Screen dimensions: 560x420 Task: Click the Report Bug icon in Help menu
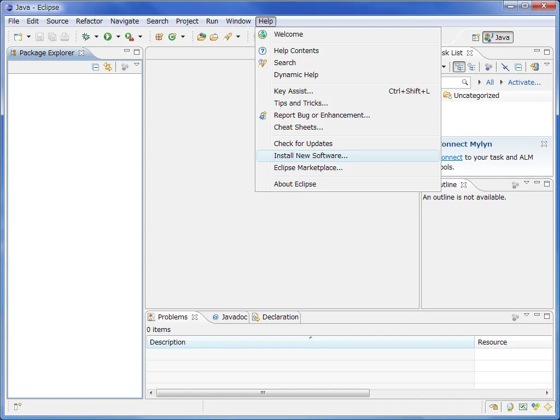click(x=263, y=115)
